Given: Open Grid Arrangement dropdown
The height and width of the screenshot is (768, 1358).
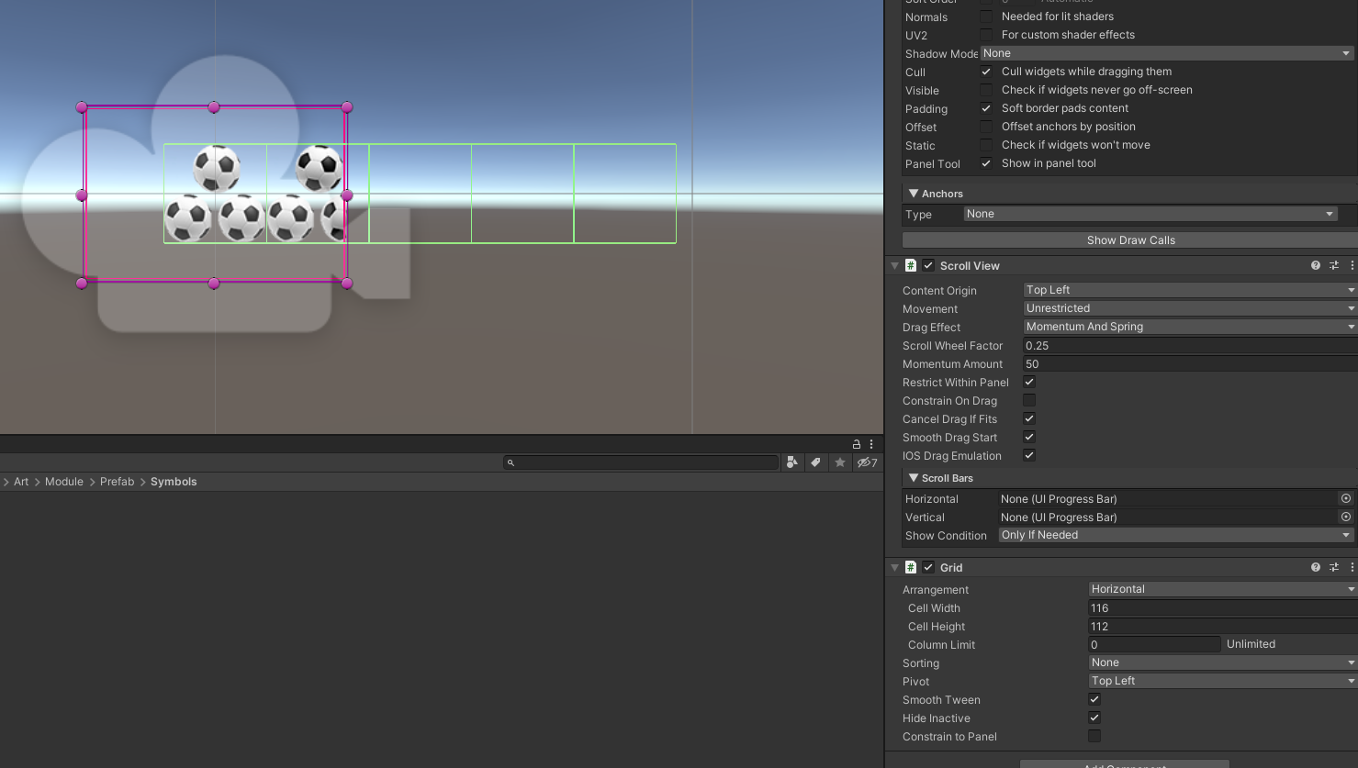Looking at the screenshot, I should click(1223, 589).
